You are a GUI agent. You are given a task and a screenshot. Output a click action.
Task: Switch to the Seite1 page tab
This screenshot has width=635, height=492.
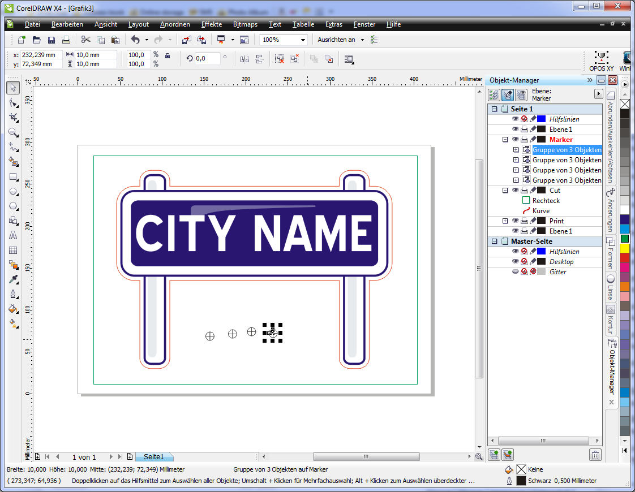[x=153, y=456]
